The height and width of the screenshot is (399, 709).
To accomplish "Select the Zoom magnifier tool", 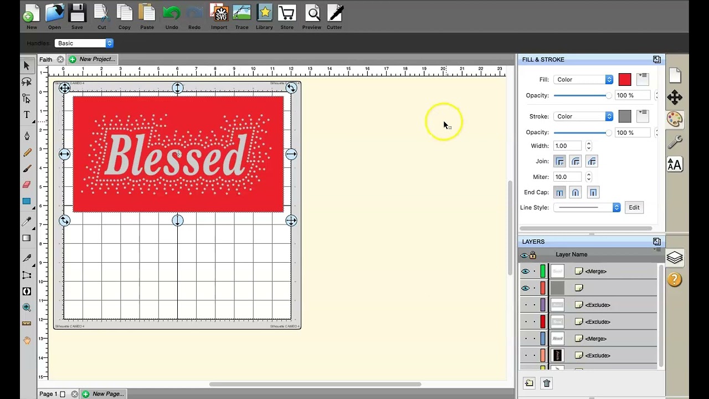I will pos(27,308).
